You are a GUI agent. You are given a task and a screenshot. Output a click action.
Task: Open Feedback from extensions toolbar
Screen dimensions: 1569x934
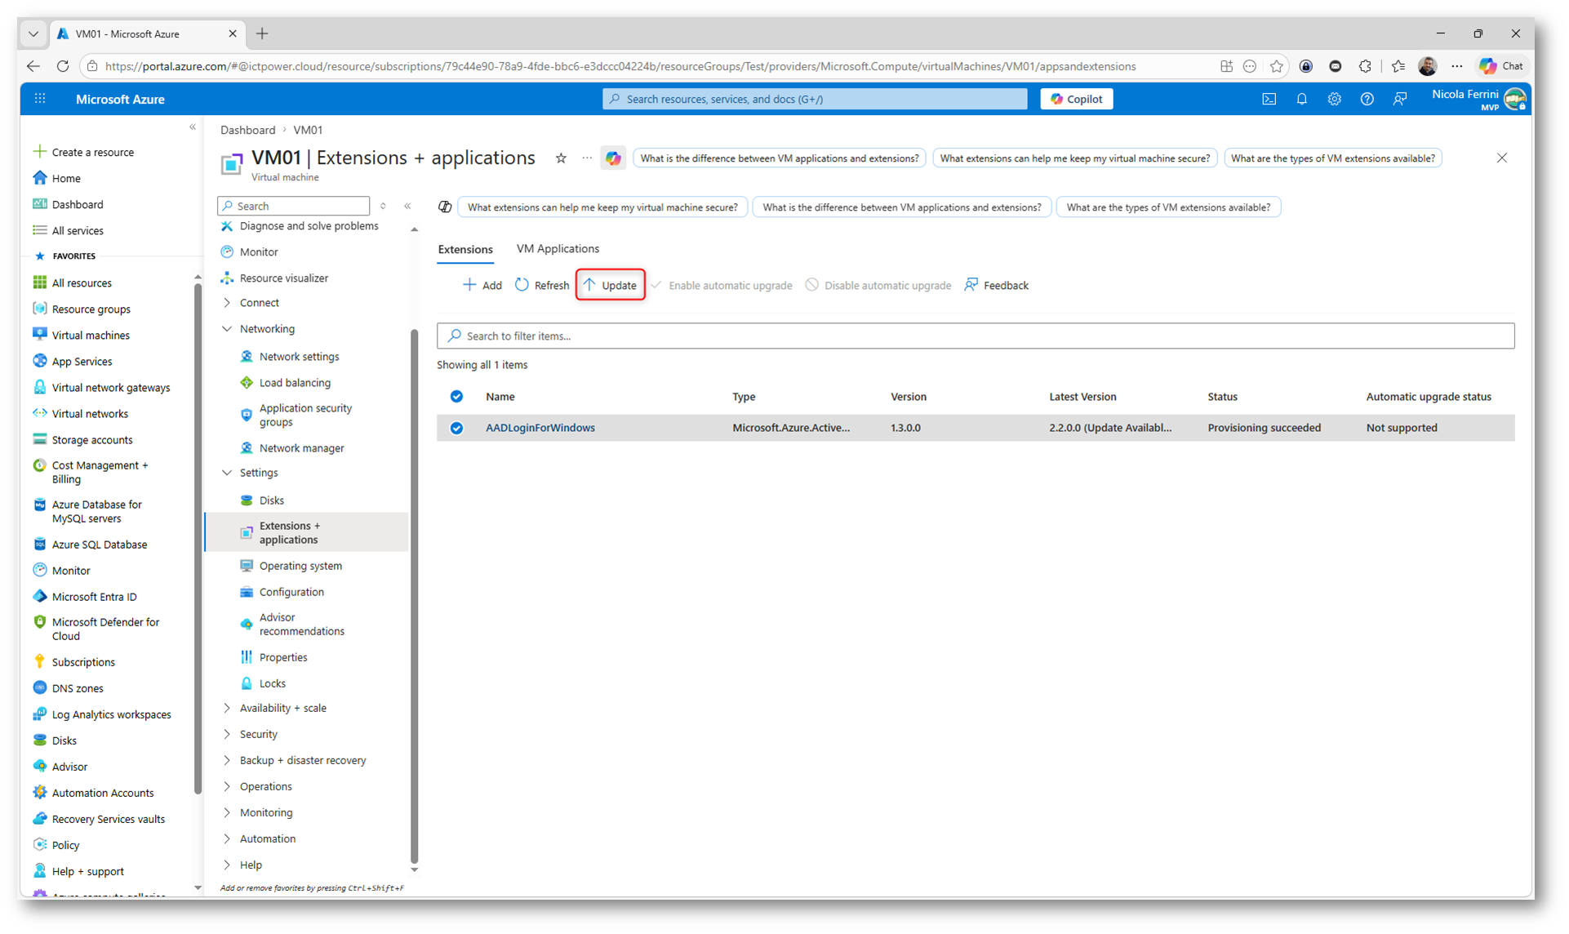click(996, 285)
